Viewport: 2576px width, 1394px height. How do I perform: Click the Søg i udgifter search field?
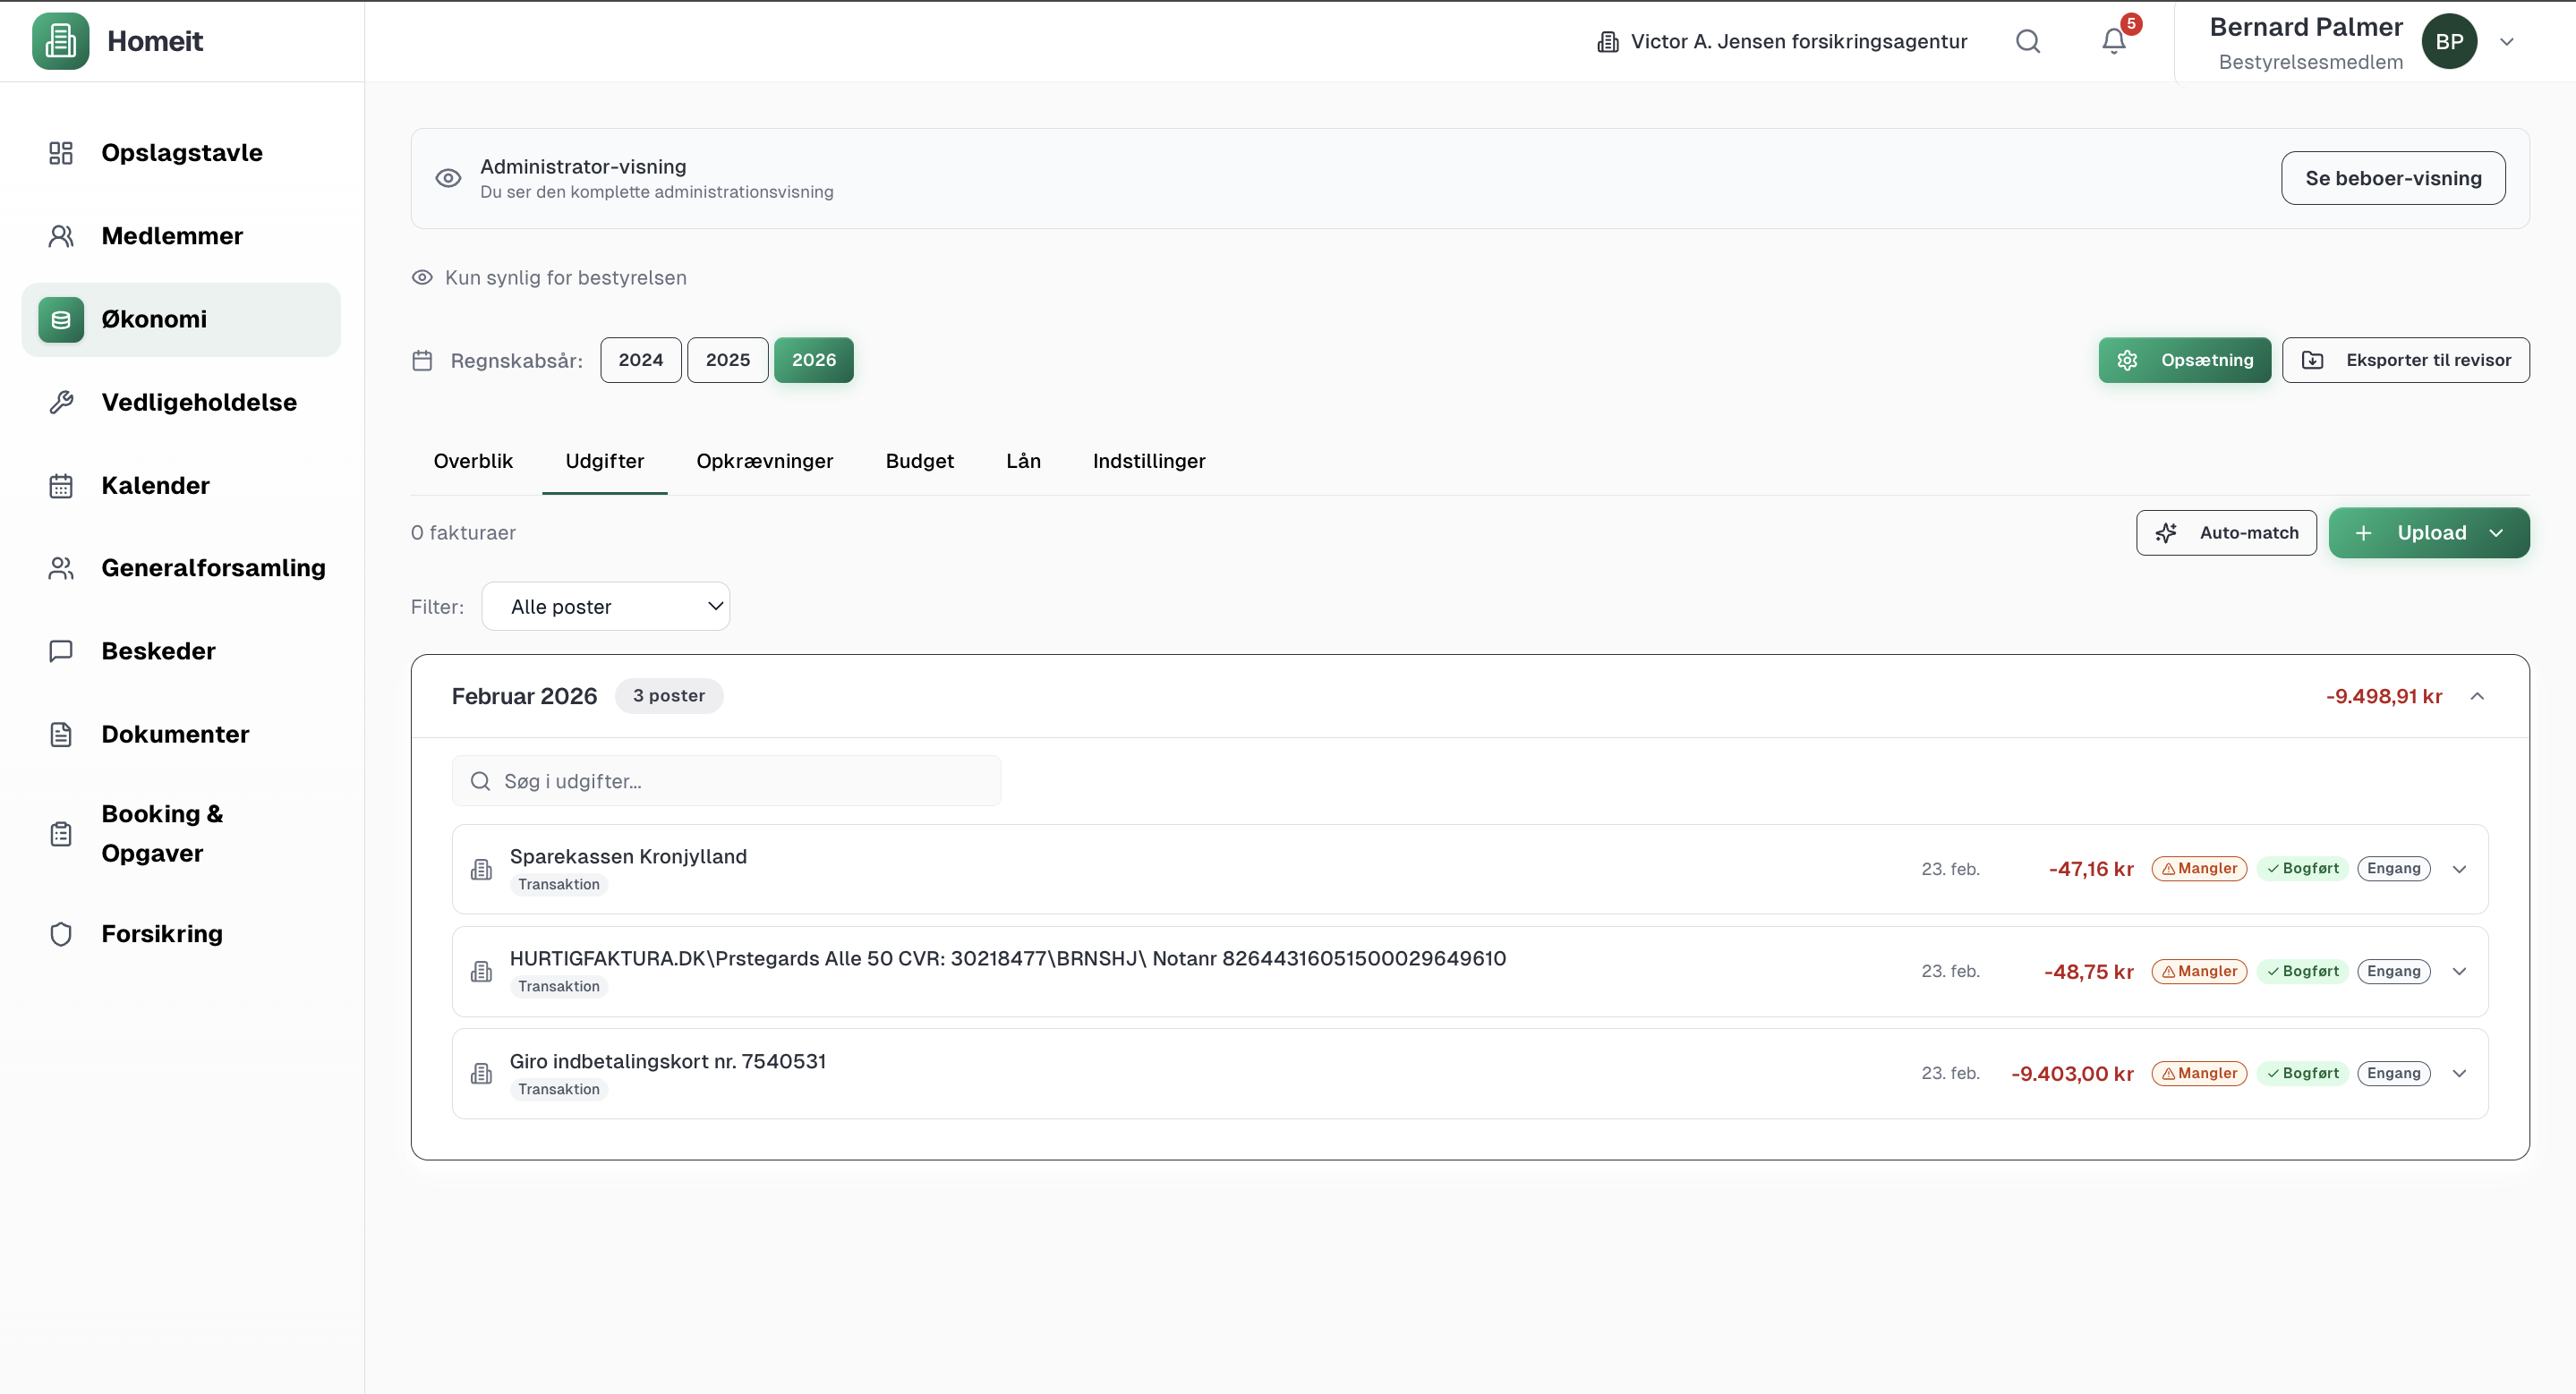(726, 781)
